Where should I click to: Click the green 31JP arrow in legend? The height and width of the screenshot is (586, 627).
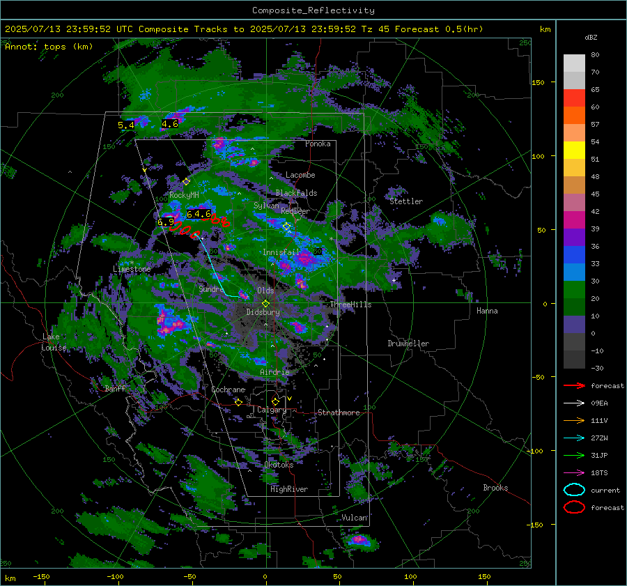(x=574, y=455)
